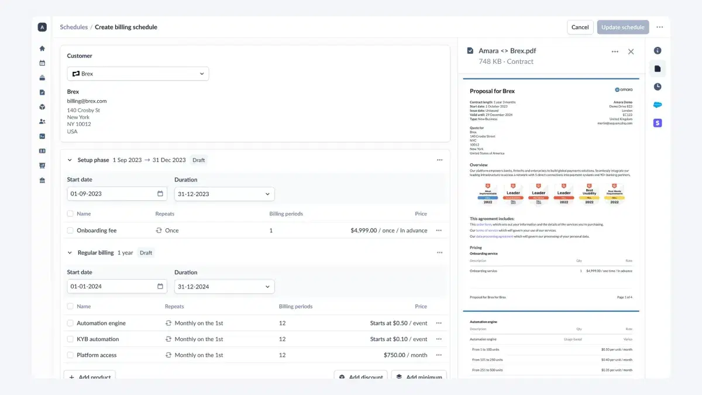Open Onboarding fee row options
The image size is (702, 395).
coord(439,231)
